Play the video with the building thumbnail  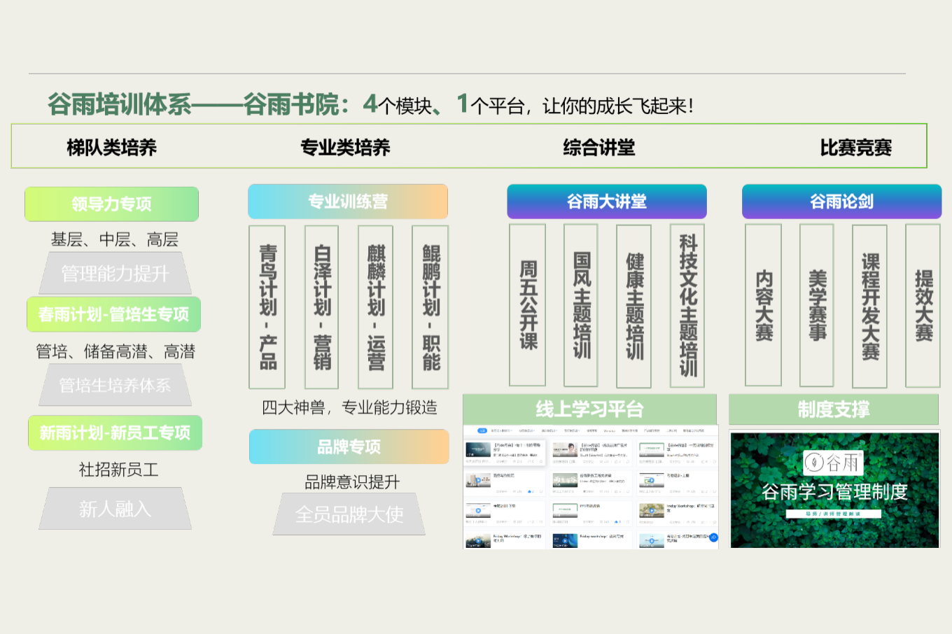tap(478, 480)
